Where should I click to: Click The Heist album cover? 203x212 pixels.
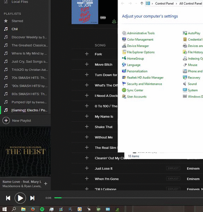[25, 152]
